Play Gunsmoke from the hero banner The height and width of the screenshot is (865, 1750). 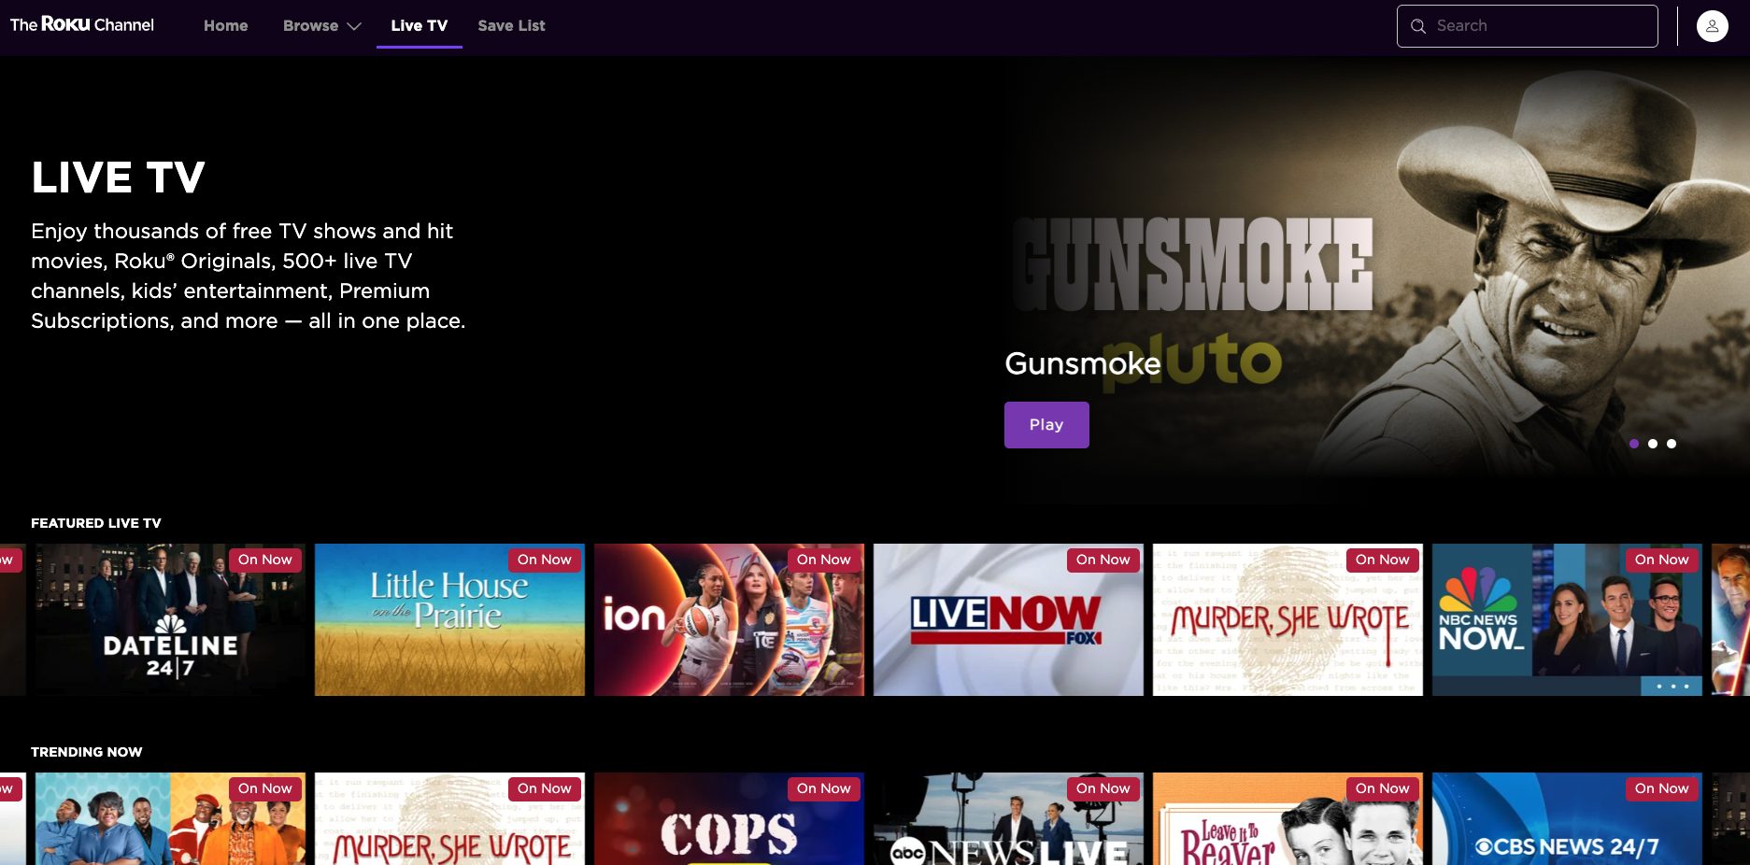coord(1046,425)
